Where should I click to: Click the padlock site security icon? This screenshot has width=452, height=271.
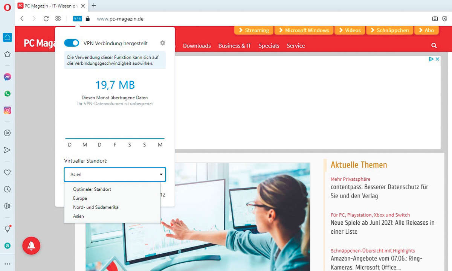coord(88,18)
